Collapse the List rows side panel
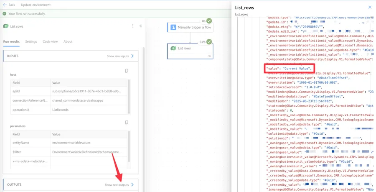The width and height of the screenshot is (376, 192). point(140,26)
